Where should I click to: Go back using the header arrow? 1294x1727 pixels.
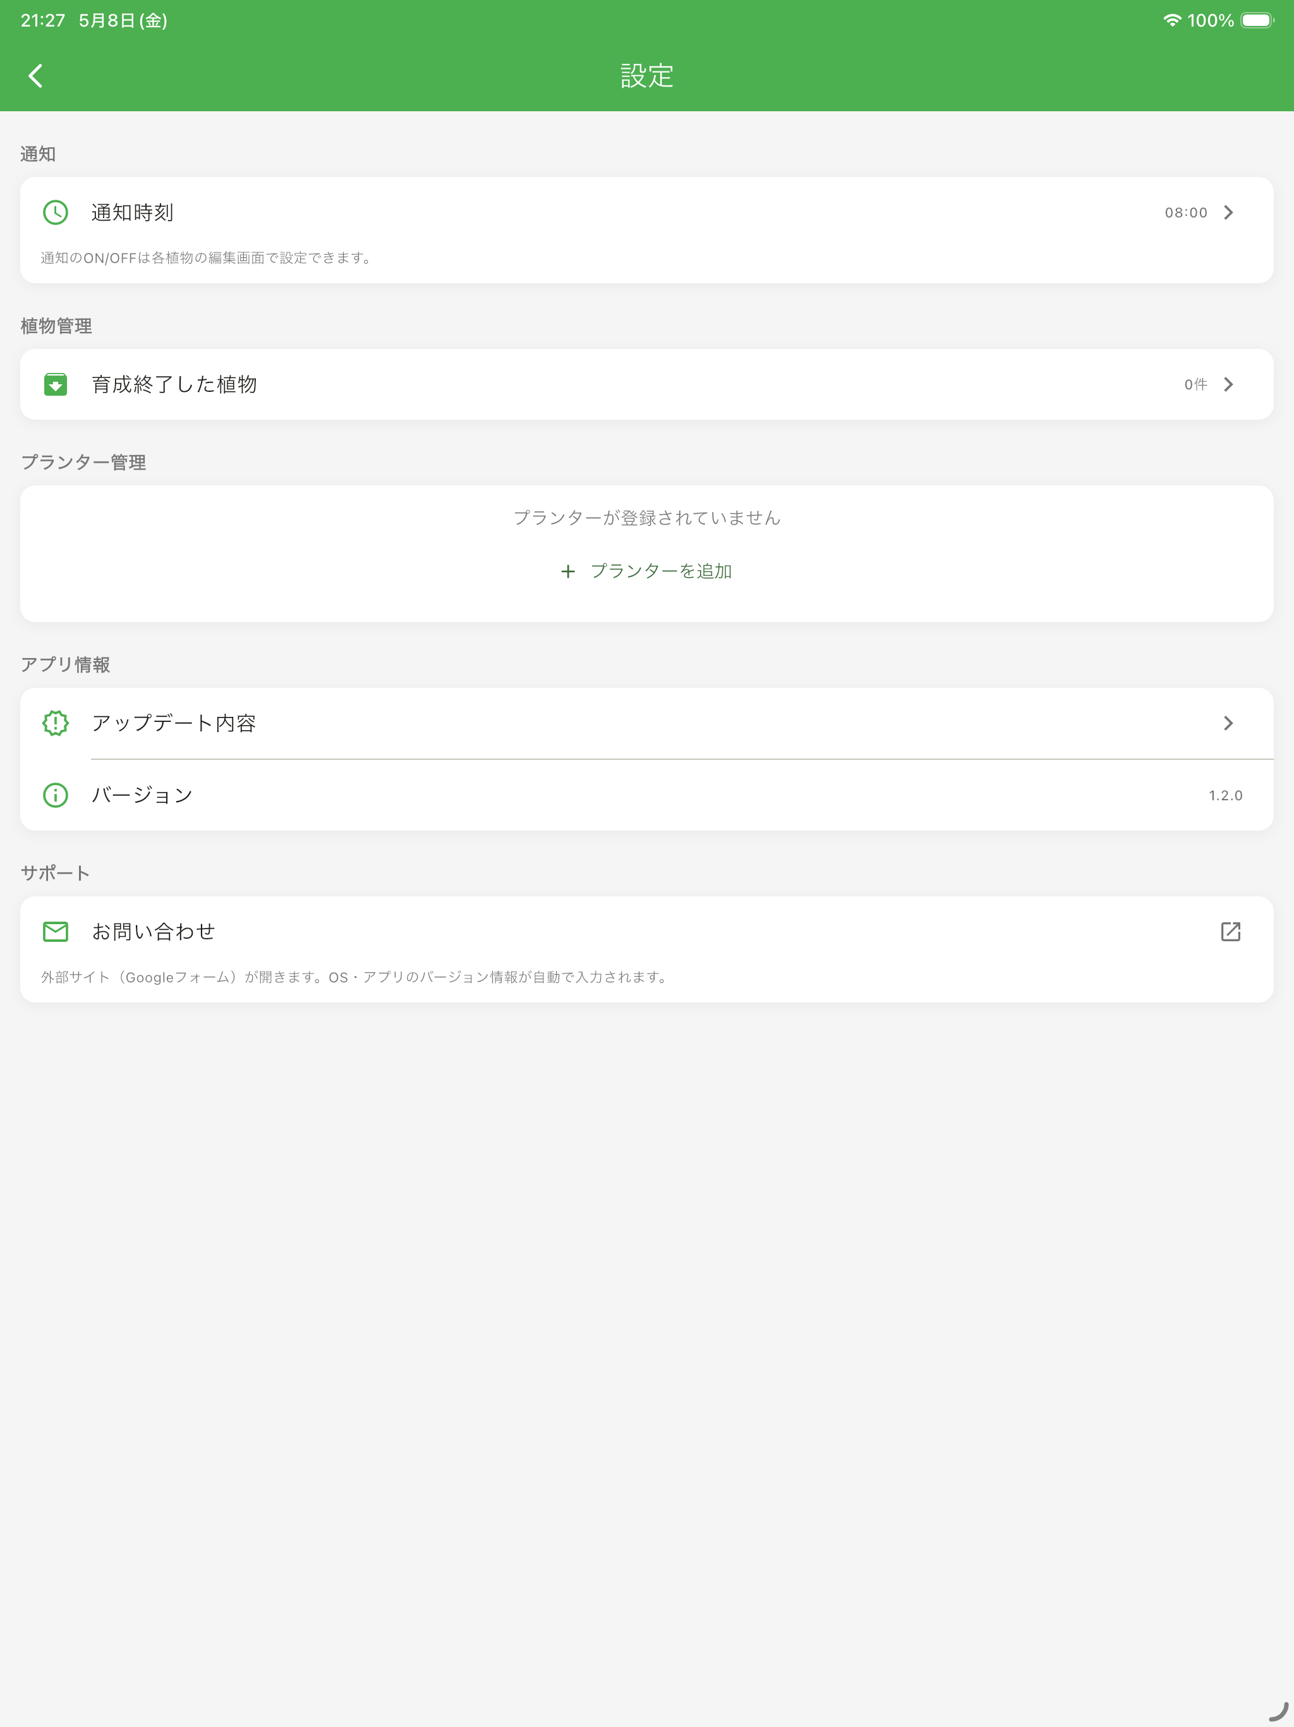coord(36,76)
